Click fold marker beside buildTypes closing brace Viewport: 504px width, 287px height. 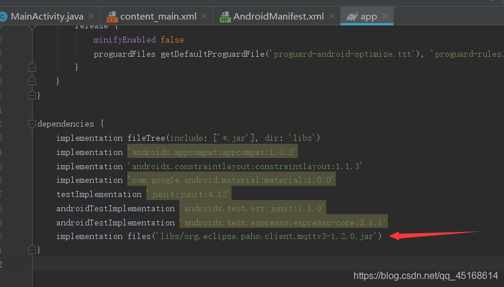pyautogui.click(x=32, y=81)
